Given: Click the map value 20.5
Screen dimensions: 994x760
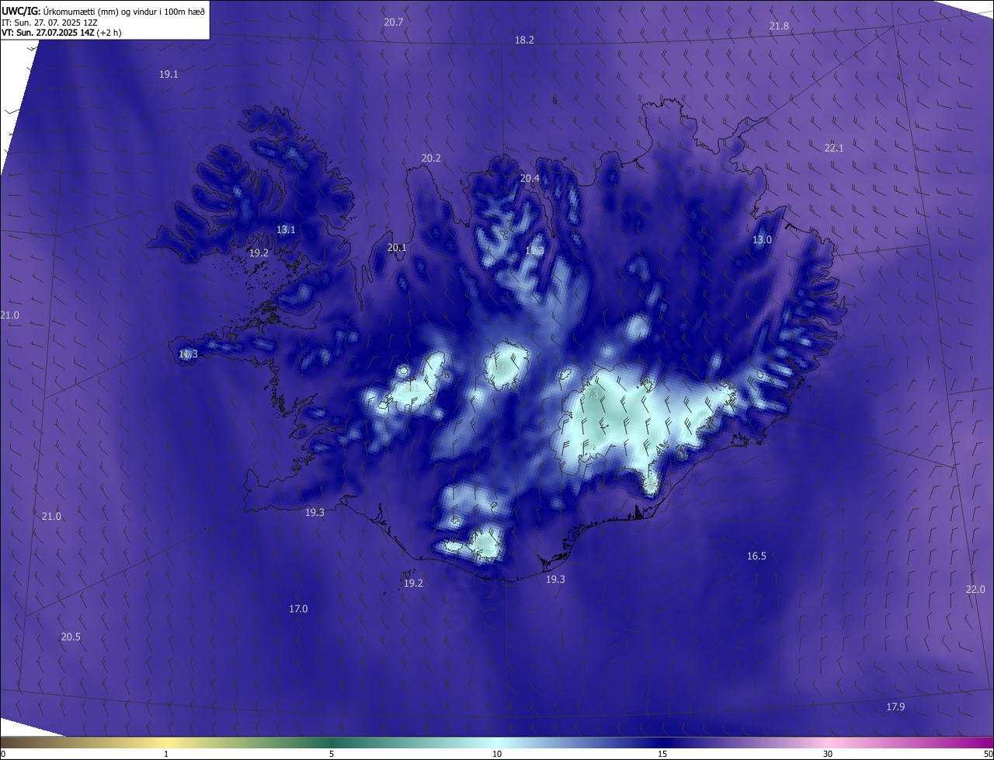Looking at the screenshot, I should click(x=71, y=637).
